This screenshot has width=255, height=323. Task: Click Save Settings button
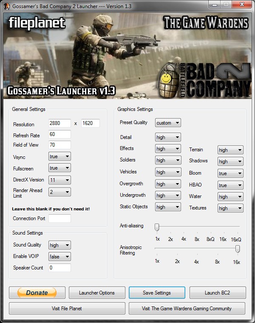point(157,292)
